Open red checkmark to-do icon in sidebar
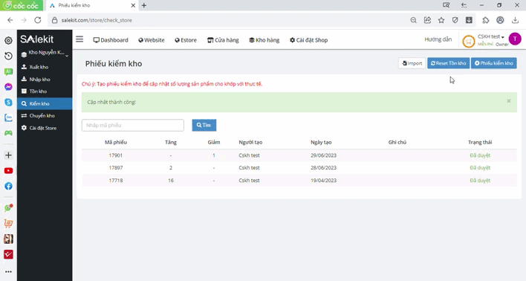Viewport: 526px width, 281px height. pos(8,254)
